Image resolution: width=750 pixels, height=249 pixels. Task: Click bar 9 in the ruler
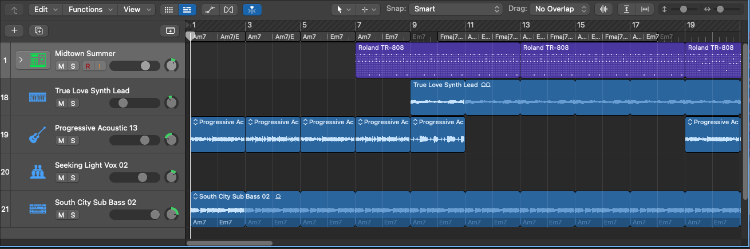coord(414,25)
